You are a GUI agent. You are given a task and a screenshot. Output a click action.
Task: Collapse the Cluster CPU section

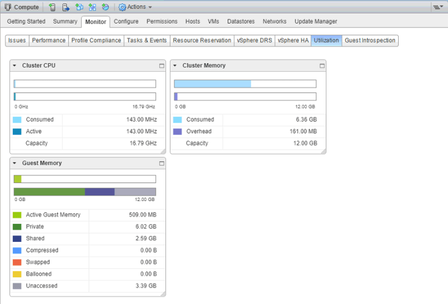point(15,66)
